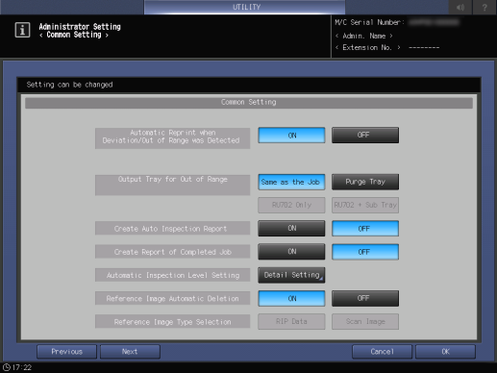Turn ON Create Report of Completed Job

click(x=291, y=252)
